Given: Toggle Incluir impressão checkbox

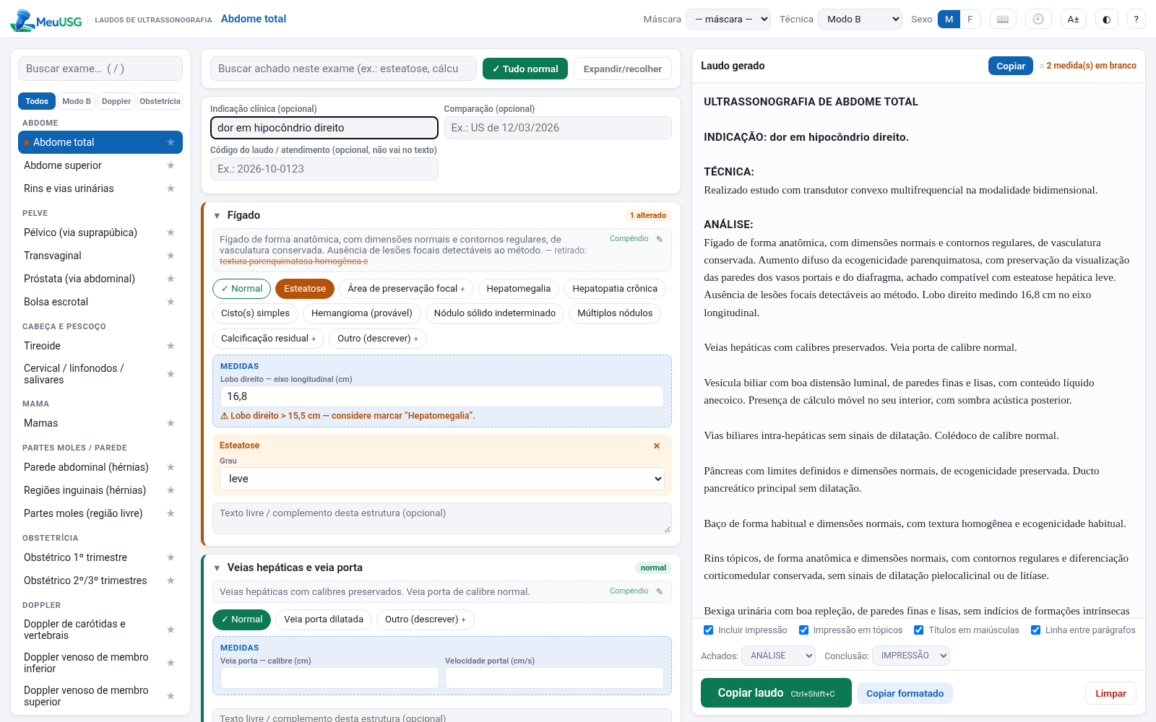Looking at the screenshot, I should click(709, 630).
